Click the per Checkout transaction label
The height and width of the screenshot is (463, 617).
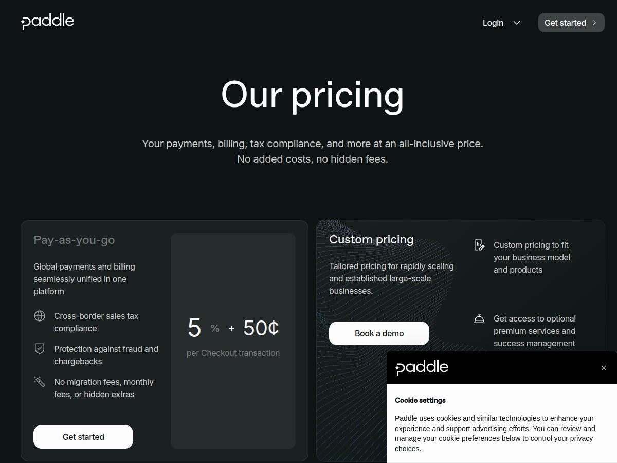point(233,353)
